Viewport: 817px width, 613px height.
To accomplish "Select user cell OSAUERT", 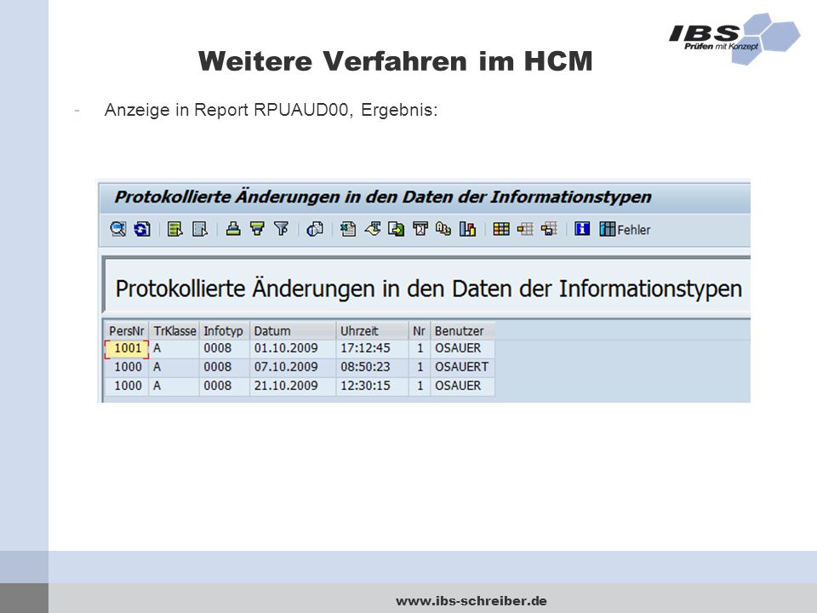I will (461, 367).
